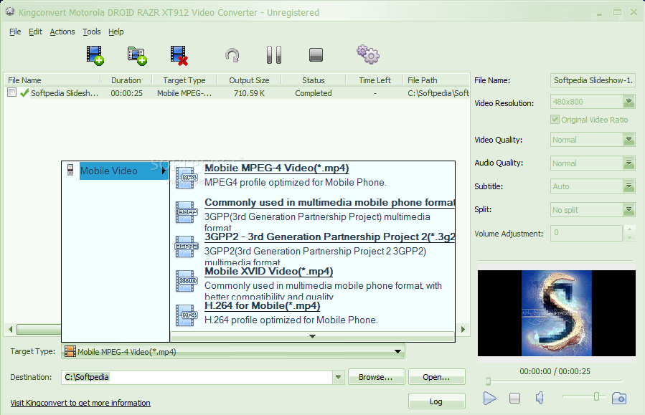The width and height of the screenshot is (645, 415).
Task: Choose Mobile MPEG-4 Video(*.mp4) format
Action: point(277,168)
